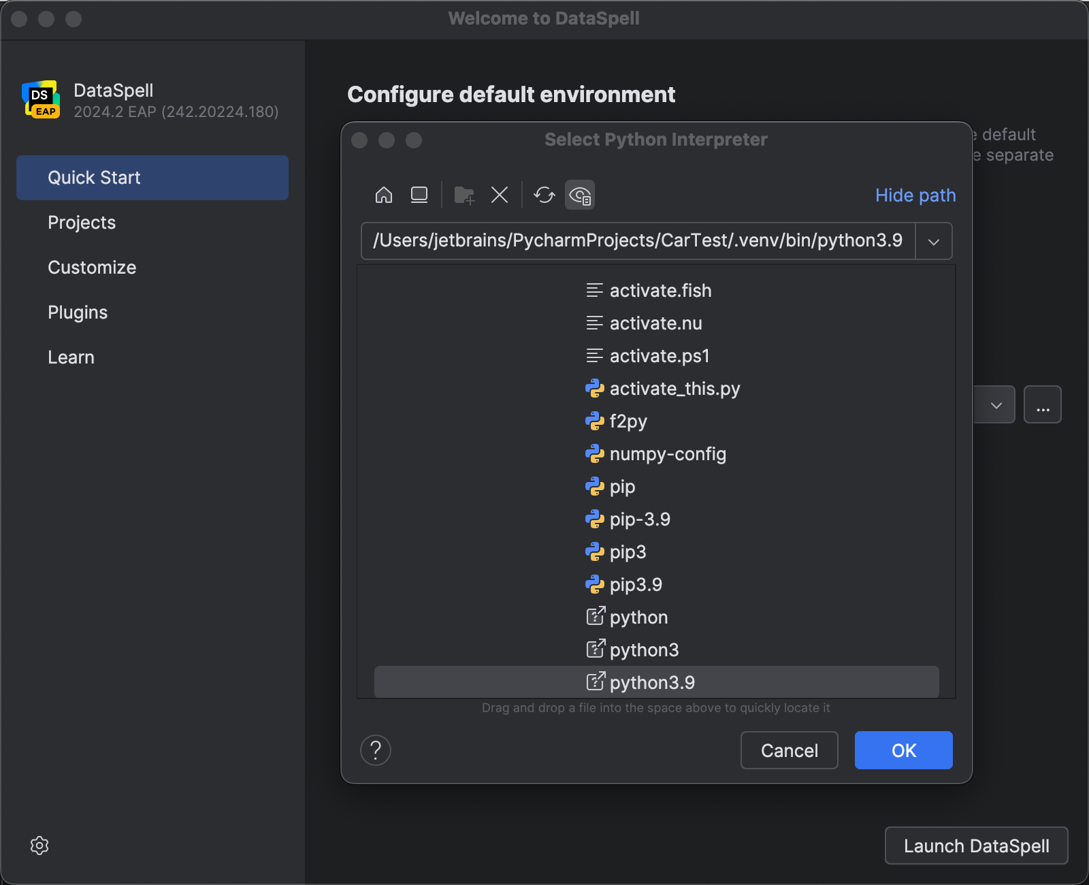This screenshot has width=1089, height=885.
Task: Select the python3.9 file entry
Action: [651, 682]
